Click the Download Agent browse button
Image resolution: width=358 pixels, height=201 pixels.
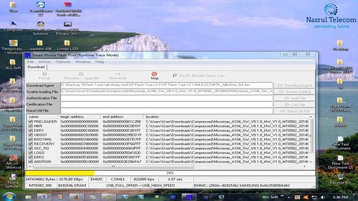[x=295, y=85]
